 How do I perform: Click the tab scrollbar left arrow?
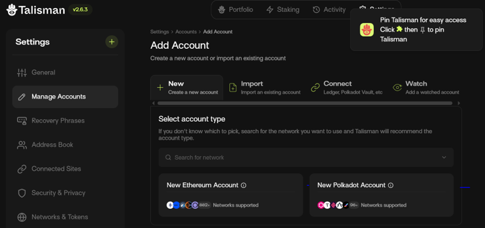(x=154, y=103)
